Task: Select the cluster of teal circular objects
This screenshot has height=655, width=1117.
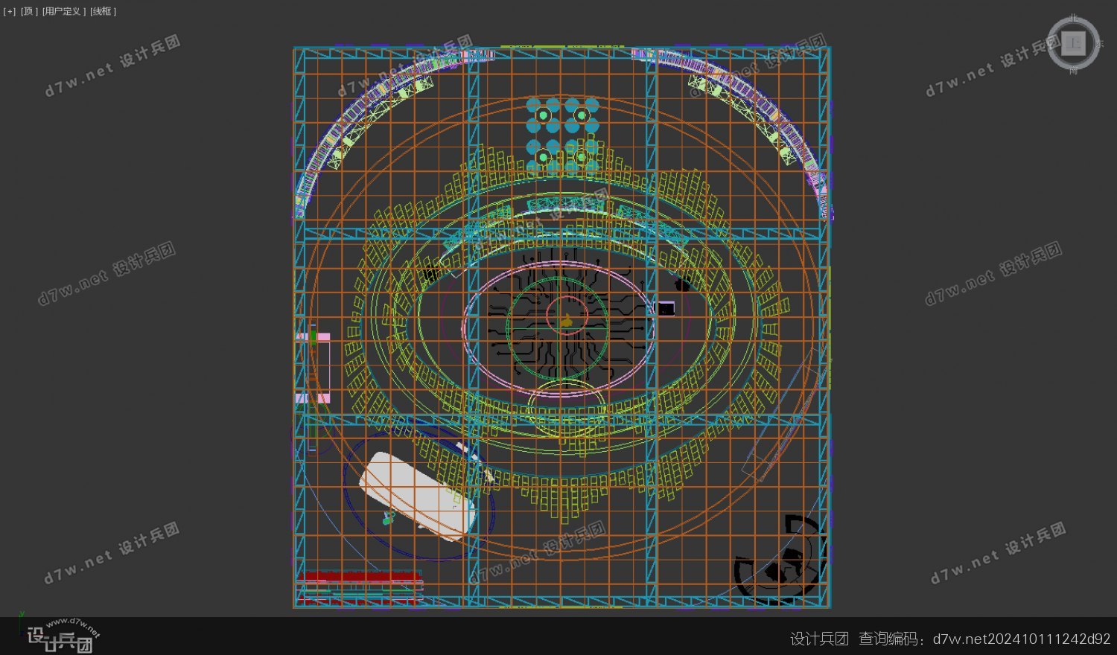Action: pos(562,135)
